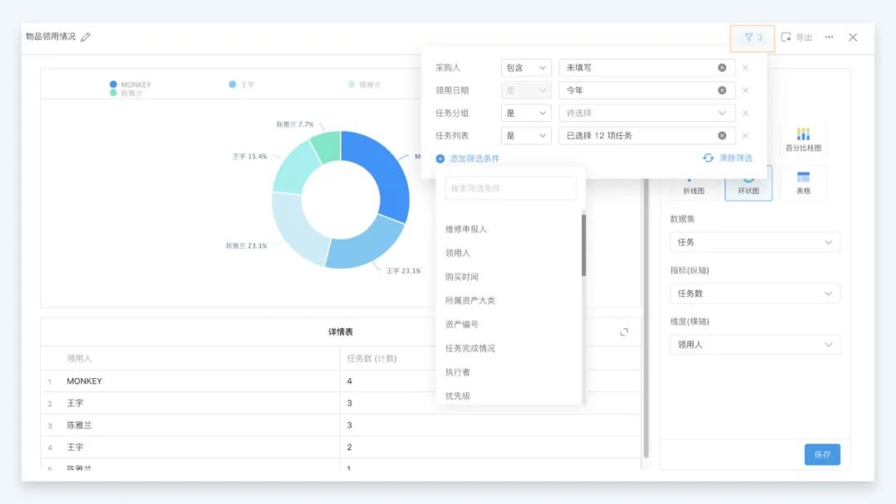The height and width of the screenshot is (504, 896).
Task: Choose the 环状图 donut chart type
Action: tap(748, 183)
